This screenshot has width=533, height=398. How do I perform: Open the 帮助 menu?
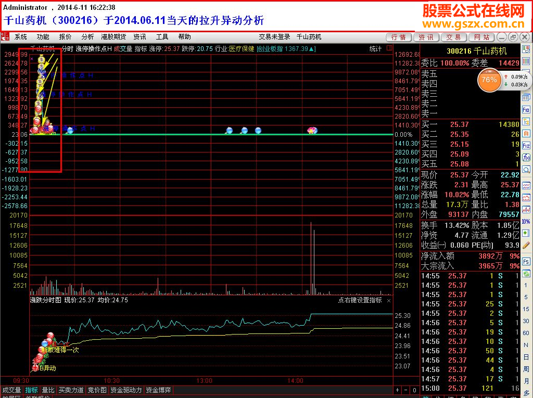[x=185, y=37]
